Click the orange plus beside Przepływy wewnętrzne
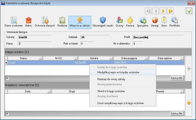196x120 pixels. pos(189,103)
